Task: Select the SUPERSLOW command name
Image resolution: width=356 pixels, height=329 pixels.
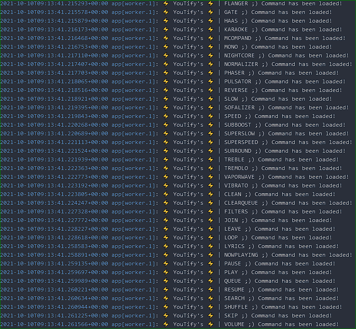Action: [x=239, y=133]
